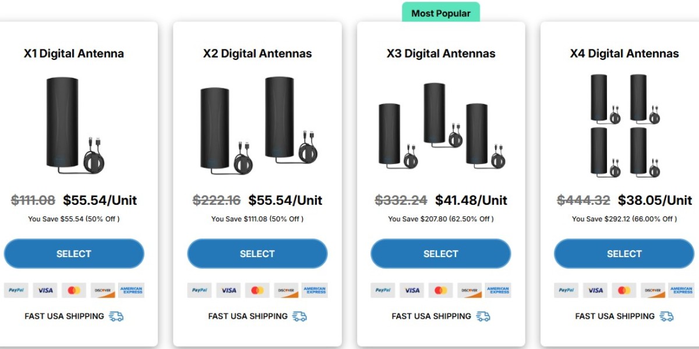Screen dimensions: 699x349
Task: Click shipping truck icon in X2 card
Action: point(299,316)
